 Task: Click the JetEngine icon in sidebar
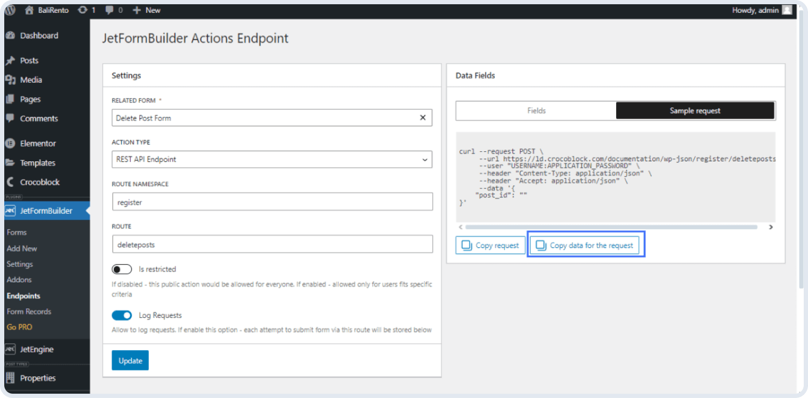click(11, 349)
